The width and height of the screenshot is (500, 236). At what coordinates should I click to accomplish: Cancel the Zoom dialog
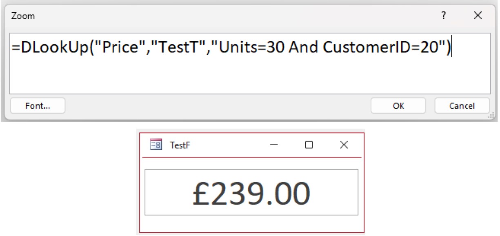(x=462, y=106)
